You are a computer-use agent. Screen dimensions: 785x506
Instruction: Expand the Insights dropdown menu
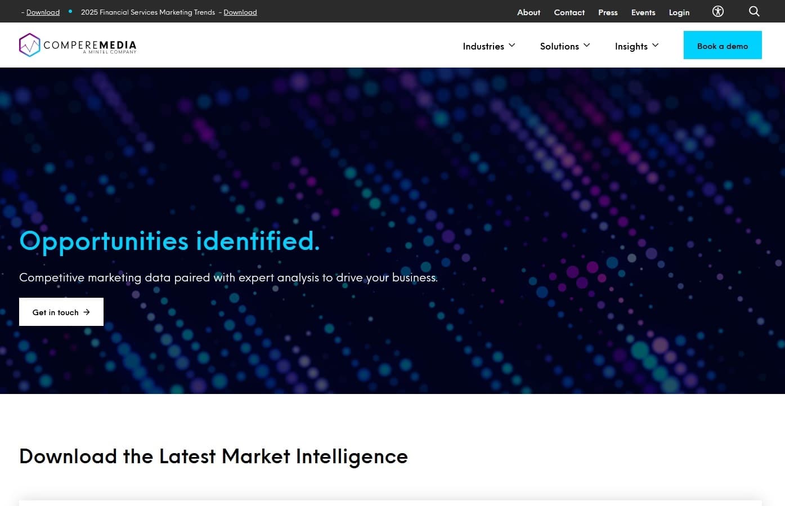pyautogui.click(x=632, y=46)
